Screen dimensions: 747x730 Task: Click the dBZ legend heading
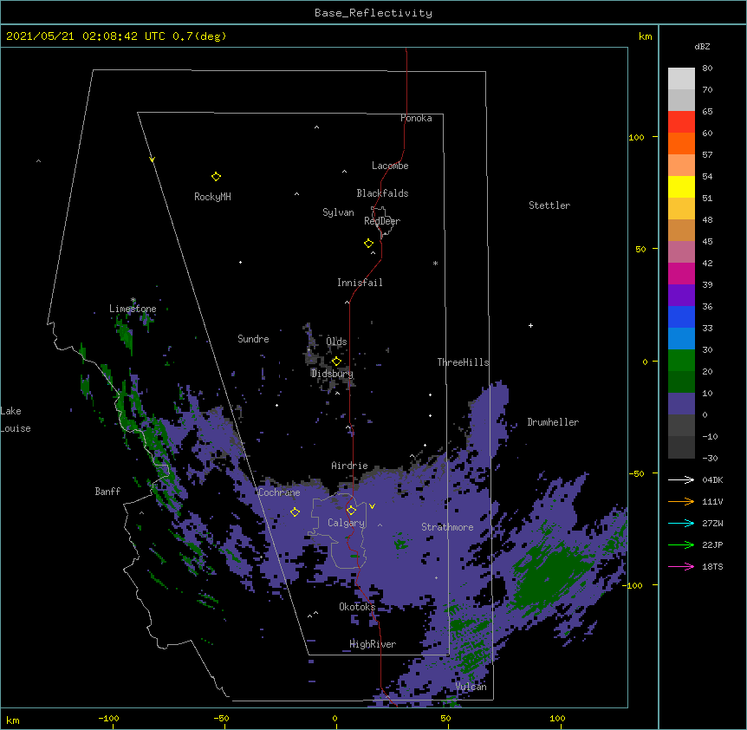point(702,46)
